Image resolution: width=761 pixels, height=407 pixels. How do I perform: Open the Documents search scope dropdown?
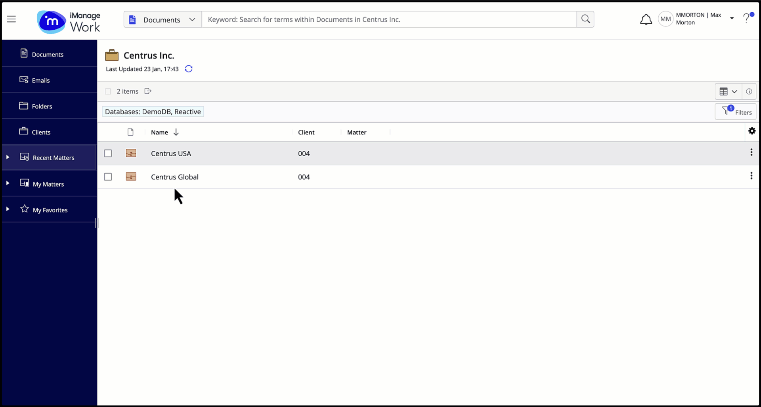coord(193,19)
